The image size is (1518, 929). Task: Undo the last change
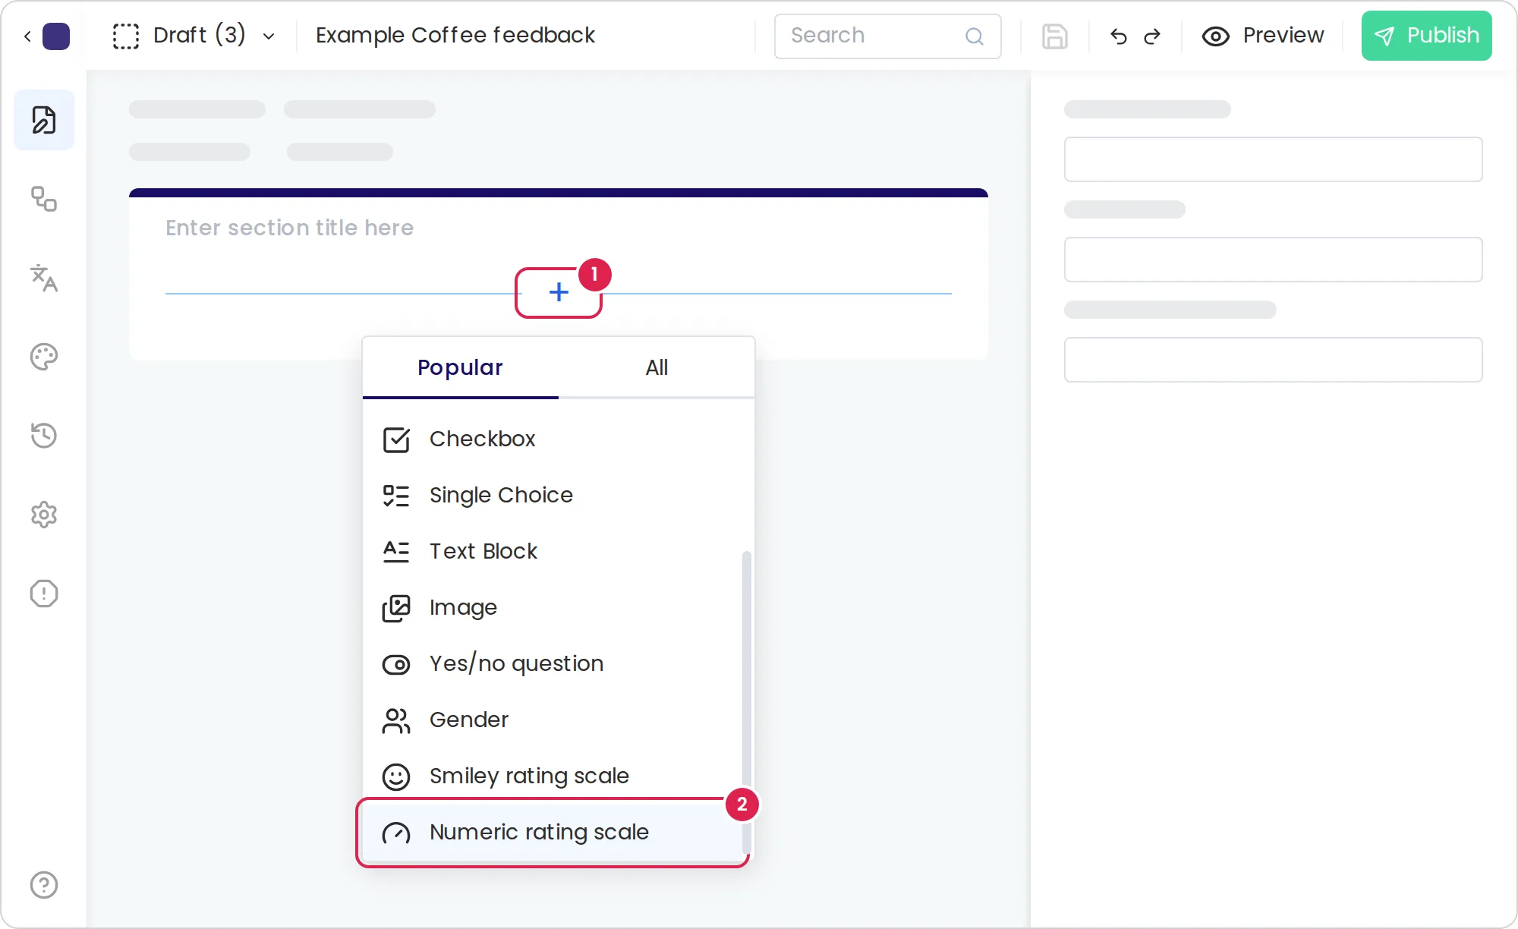pyautogui.click(x=1118, y=36)
